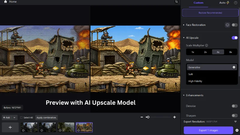240x135 pixels.
Task: Select the jungle landscape thumbnail
Action: coord(66,127)
